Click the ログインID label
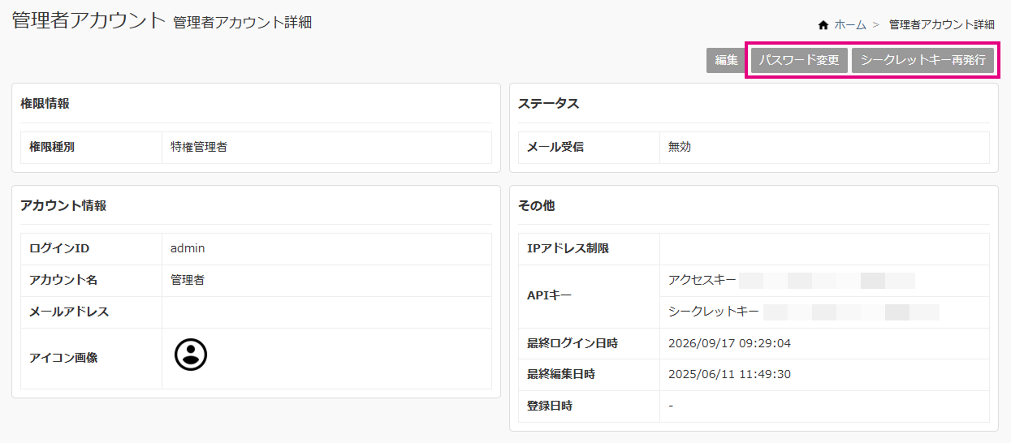This screenshot has height=443, width=1011. pyautogui.click(x=59, y=248)
